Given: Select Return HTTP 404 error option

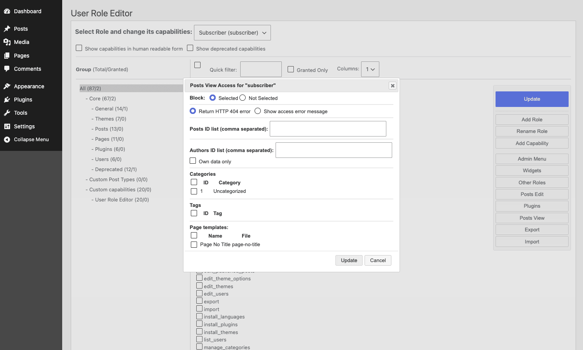Looking at the screenshot, I should 193,111.
